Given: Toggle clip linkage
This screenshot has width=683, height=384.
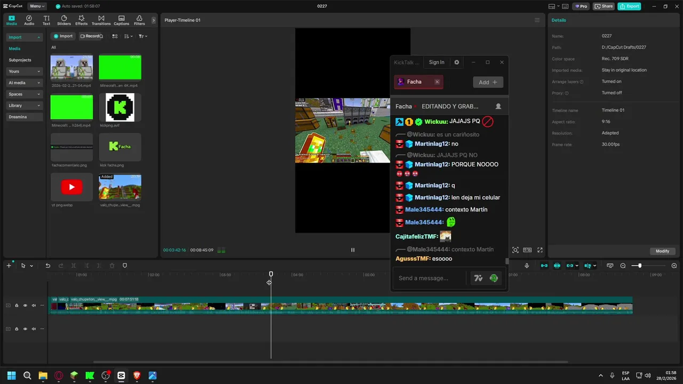Looking at the screenshot, I should [570, 266].
